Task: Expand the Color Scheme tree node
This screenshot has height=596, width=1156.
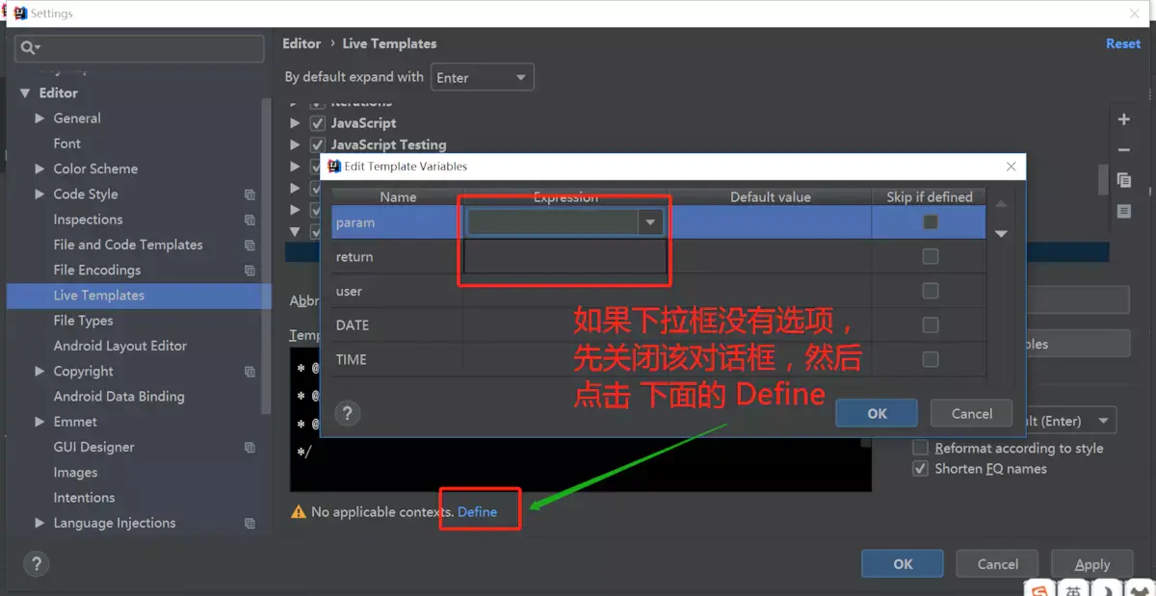Action: (39, 168)
